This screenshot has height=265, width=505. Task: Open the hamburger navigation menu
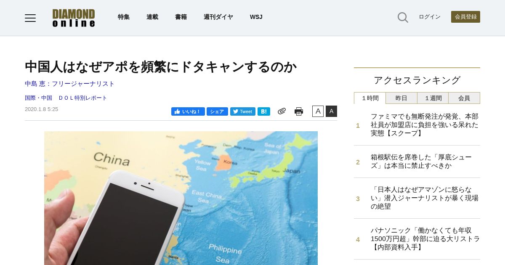click(30, 18)
